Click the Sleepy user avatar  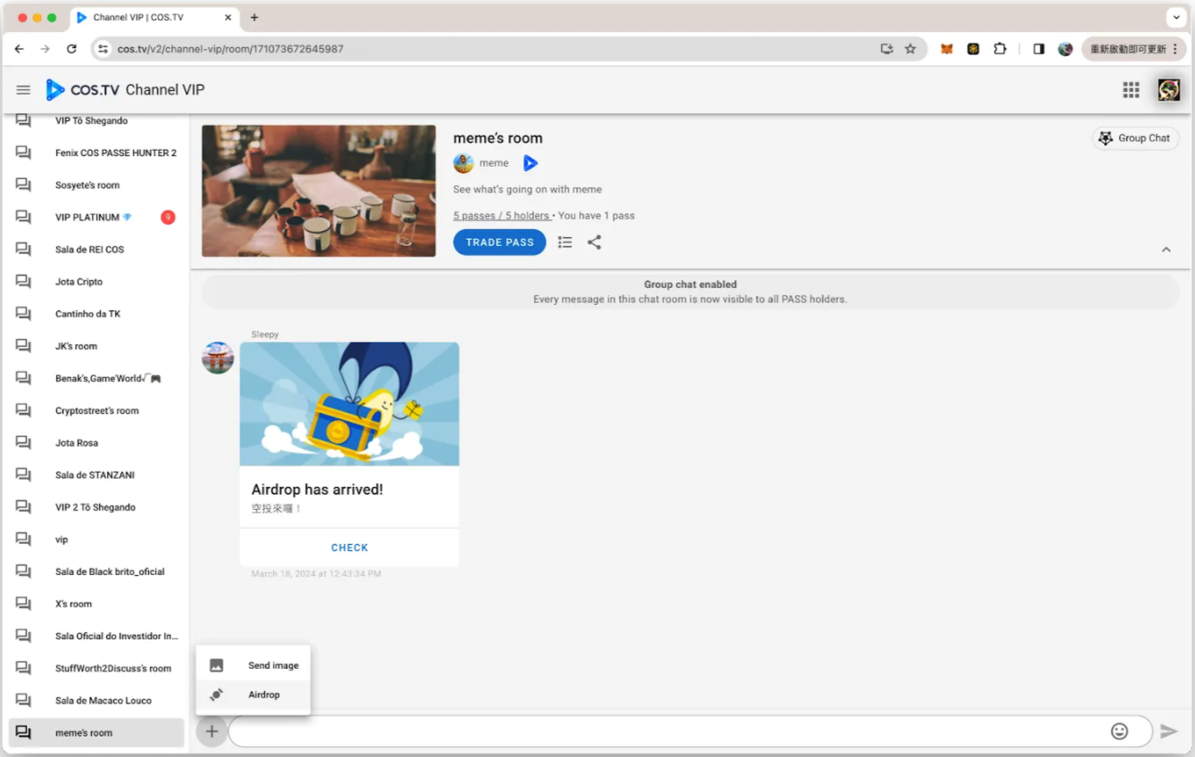(218, 358)
